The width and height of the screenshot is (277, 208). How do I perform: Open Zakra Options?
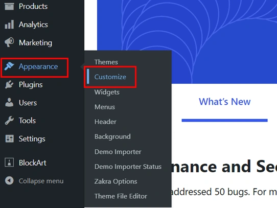pos(116,181)
